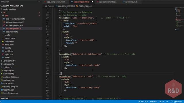Viewport: 184px width, 103px height.
Task: Collapse the src folder
Action: point(5,12)
